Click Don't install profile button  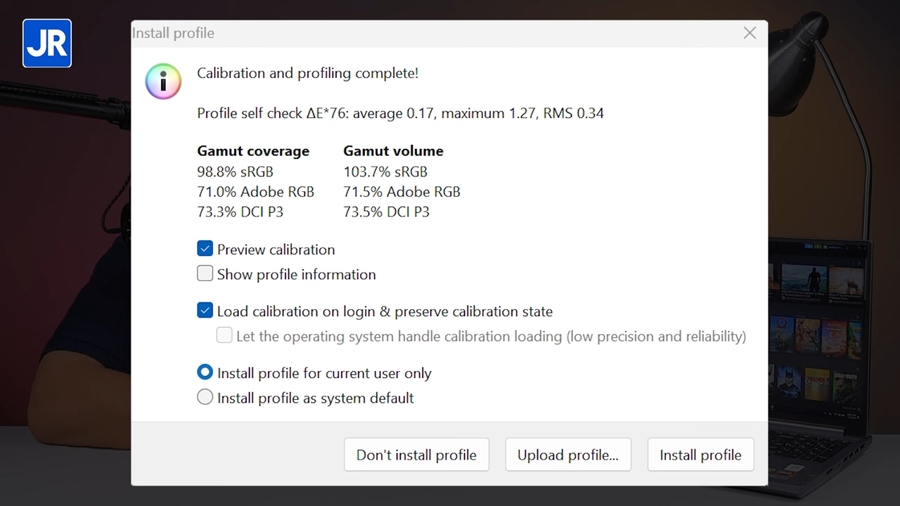tap(416, 455)
